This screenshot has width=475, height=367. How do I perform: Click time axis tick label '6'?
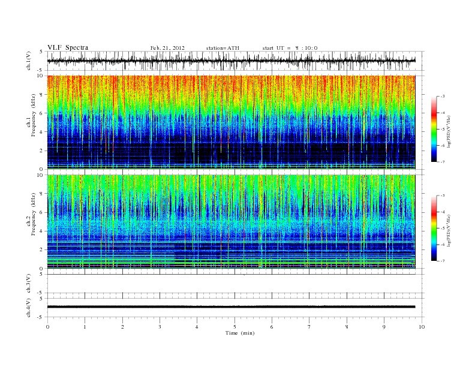click(272, 327)
